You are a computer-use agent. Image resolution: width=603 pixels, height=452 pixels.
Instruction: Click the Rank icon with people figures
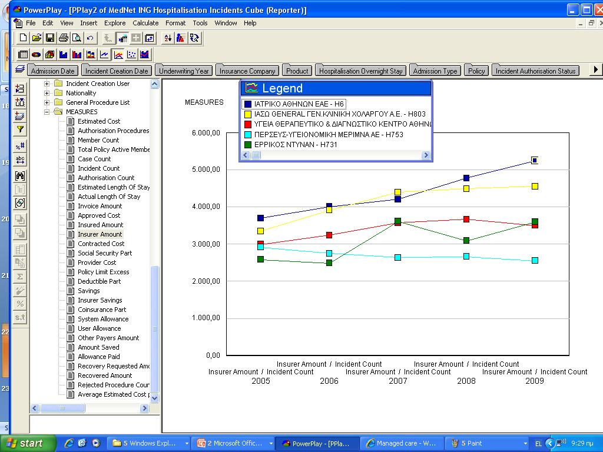coord(181,38)
